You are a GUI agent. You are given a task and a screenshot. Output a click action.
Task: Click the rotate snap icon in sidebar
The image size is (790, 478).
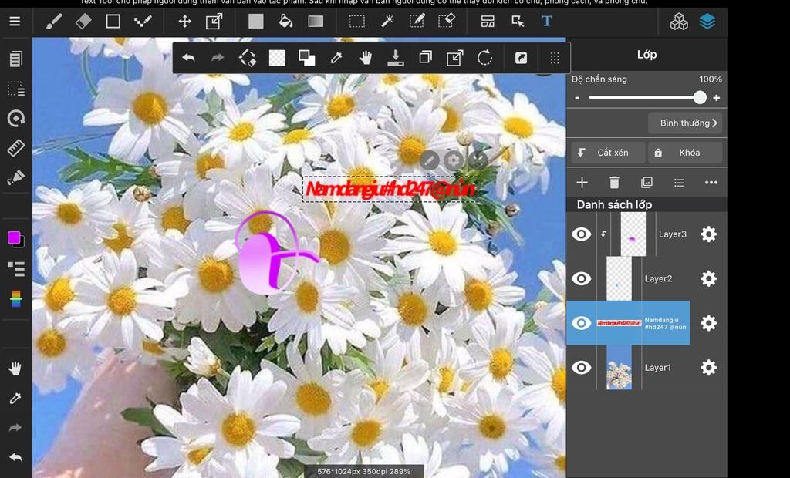click(15, 119)
